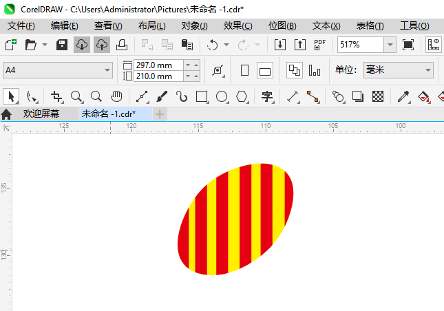Click the Copy icon in the toolbar
Image resolution: width=444 pixels, height=311 pixels.
[x=167, y=45]
